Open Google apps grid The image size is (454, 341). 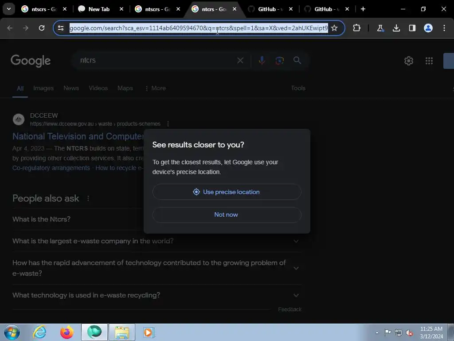429,61
